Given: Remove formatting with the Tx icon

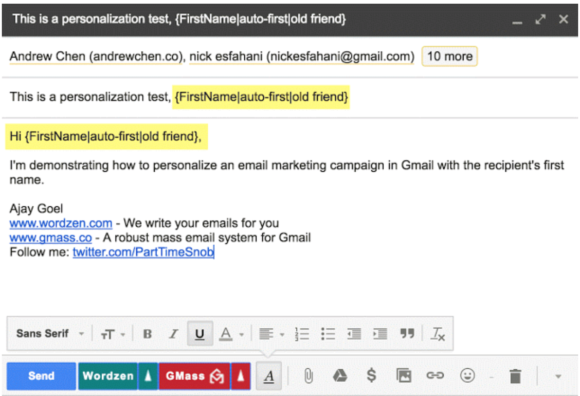Looking at the screenshot, I should (x=438, y=333).
